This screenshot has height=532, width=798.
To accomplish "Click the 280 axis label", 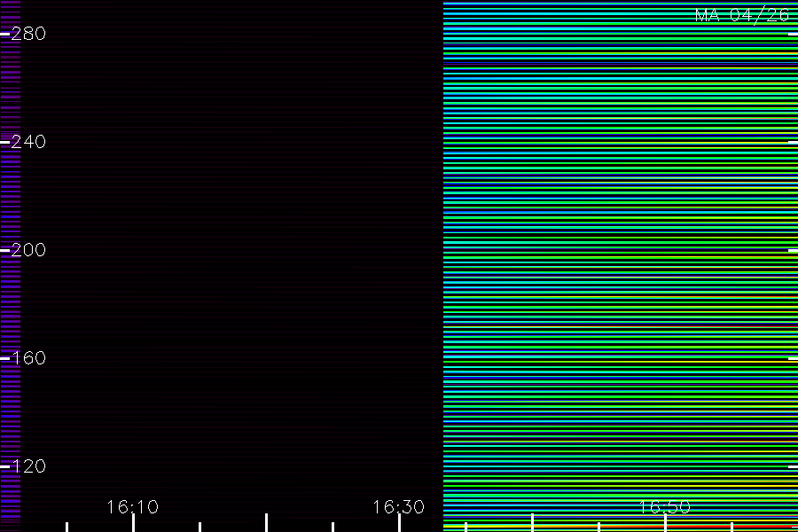I will pyautogui.click(x=28, y=34).
